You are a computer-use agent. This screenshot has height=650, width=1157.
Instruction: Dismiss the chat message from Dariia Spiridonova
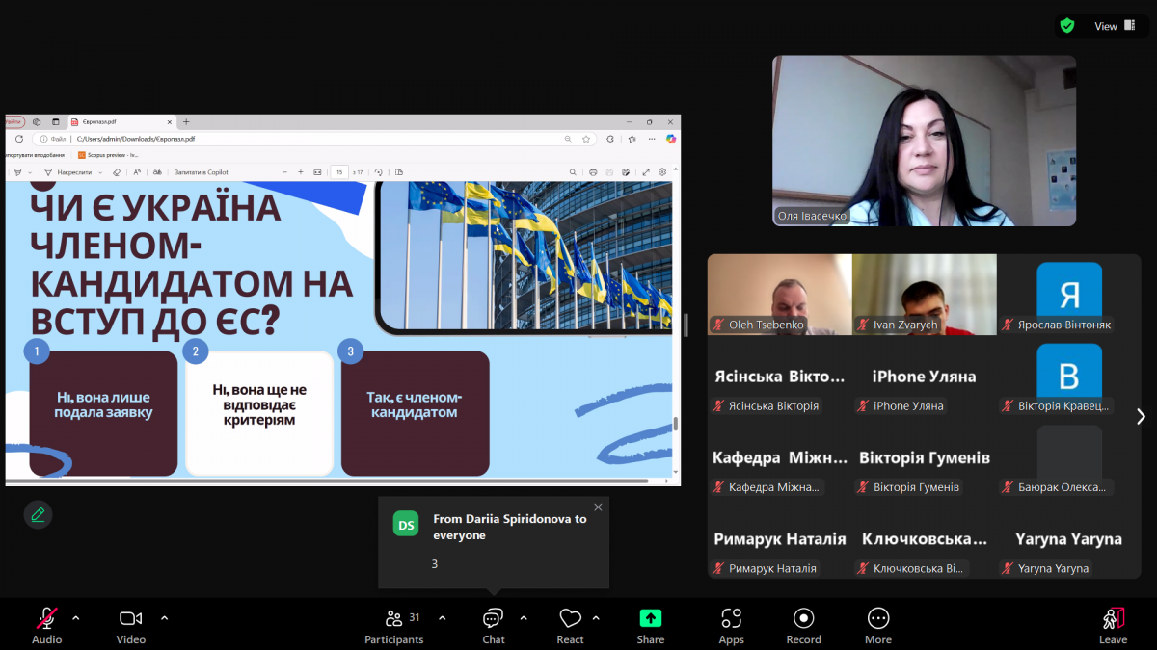click(x=598, y=507)
